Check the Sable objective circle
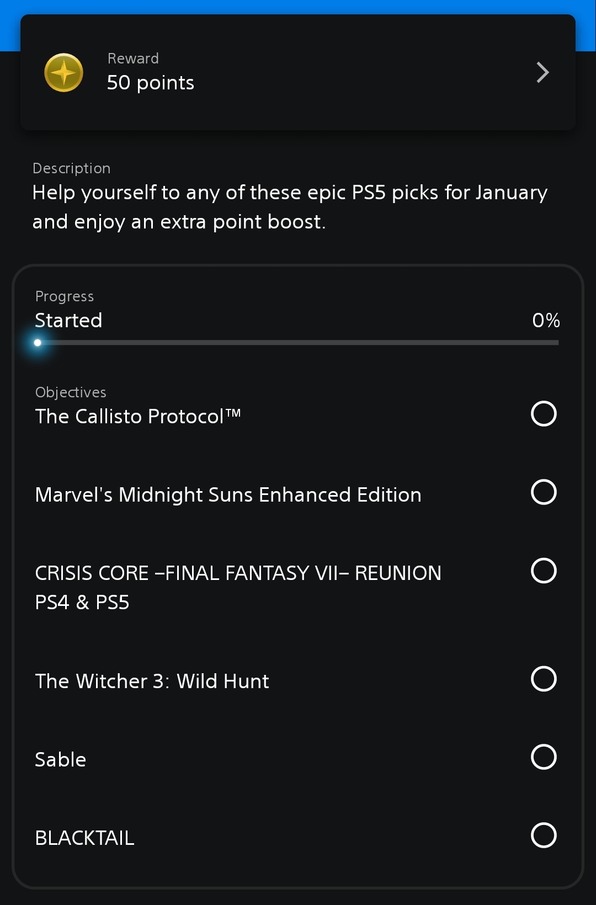This screenshot has height=905, width=596. (544, 758)
